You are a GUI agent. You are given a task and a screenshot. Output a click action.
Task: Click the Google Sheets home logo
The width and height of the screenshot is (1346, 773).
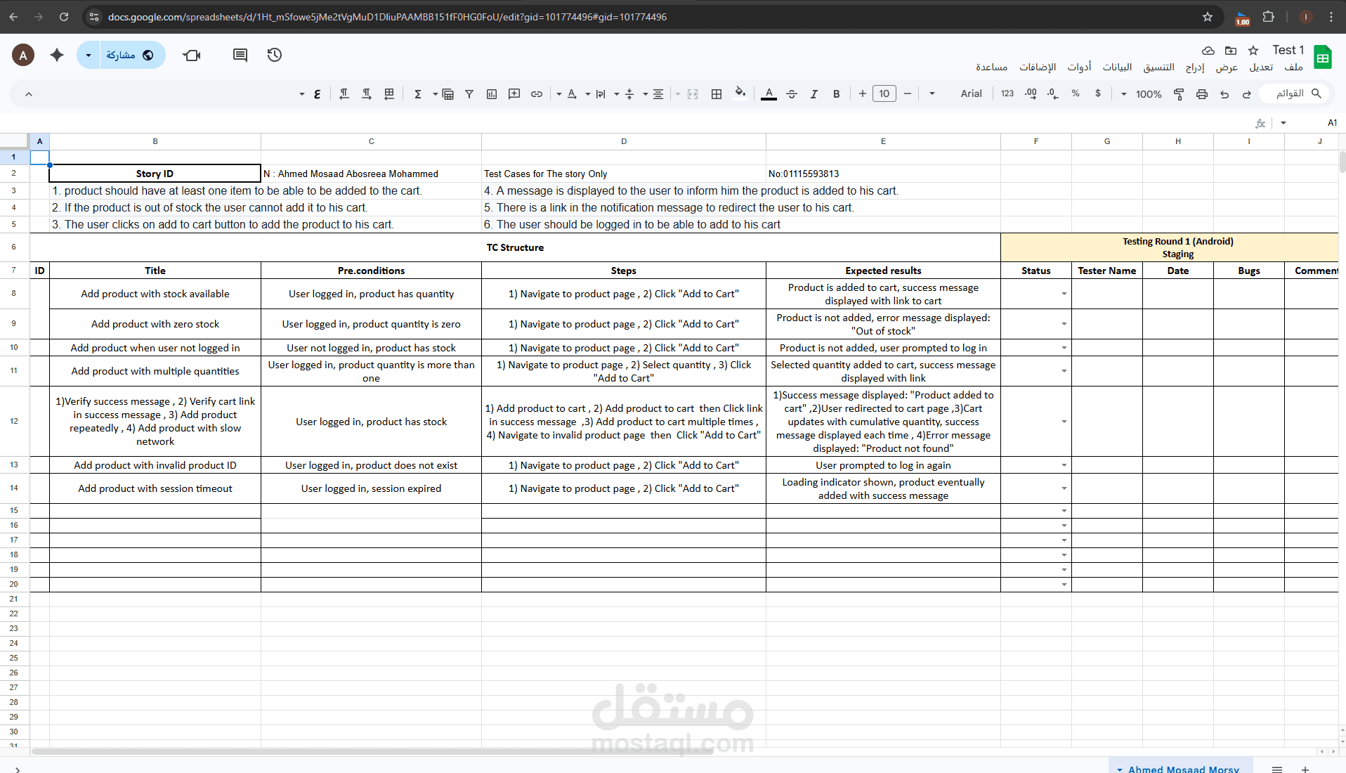click(1323, 58)
